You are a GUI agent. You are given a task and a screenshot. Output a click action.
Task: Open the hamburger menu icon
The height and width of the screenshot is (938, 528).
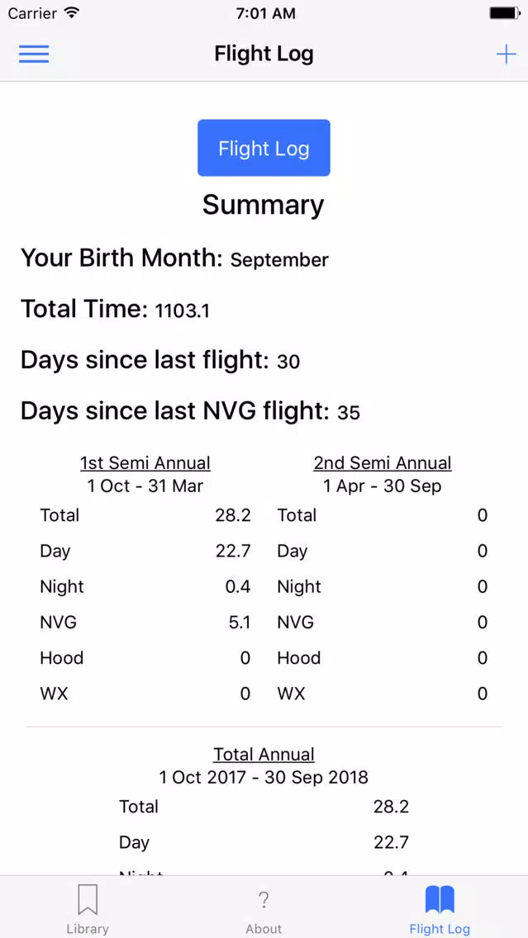coord(34,54)
